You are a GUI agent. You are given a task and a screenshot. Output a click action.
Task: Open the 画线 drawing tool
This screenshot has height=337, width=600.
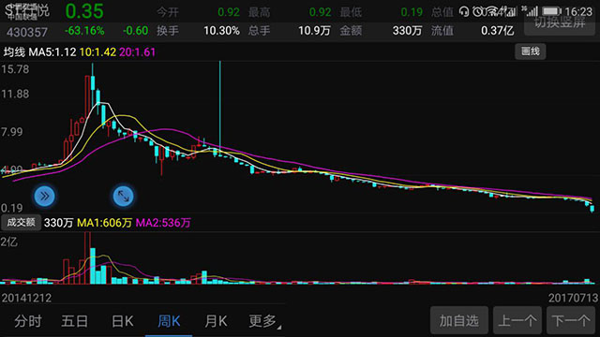(531, 51)
